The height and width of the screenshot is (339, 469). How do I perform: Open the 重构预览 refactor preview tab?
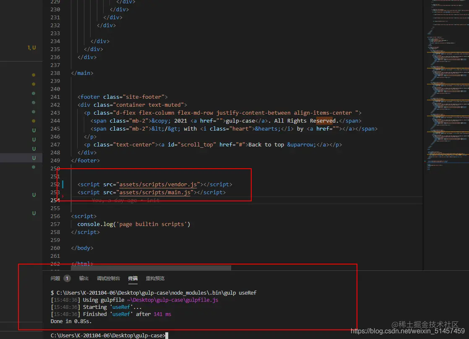pos(155,278)
